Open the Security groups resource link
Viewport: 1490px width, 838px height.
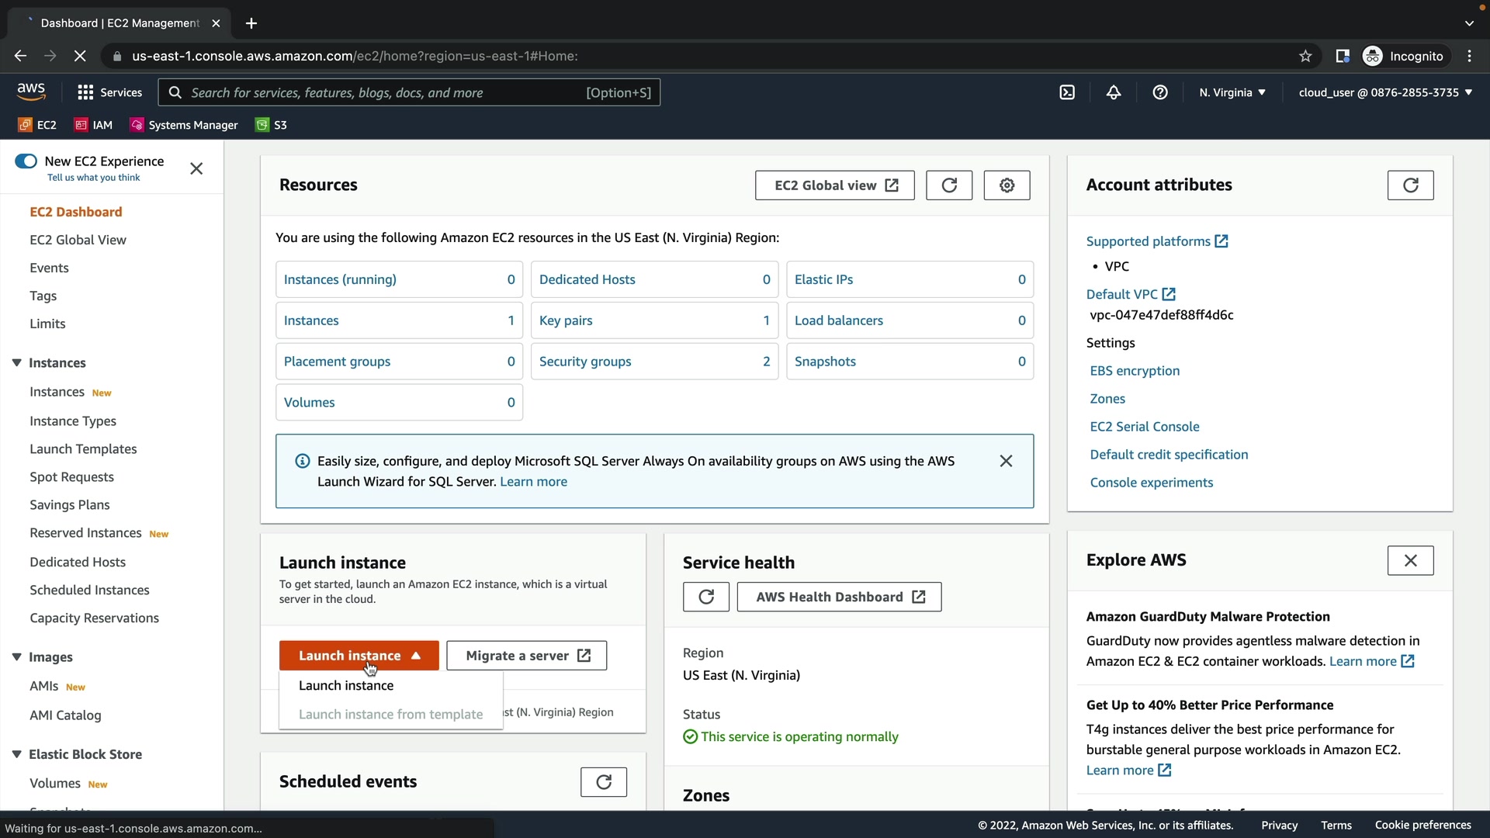[x=585, y=362]
